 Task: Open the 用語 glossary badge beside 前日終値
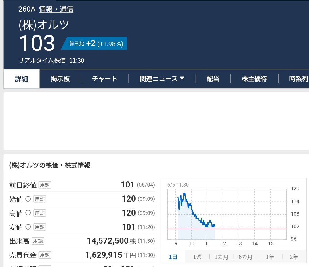coord(45,185)
